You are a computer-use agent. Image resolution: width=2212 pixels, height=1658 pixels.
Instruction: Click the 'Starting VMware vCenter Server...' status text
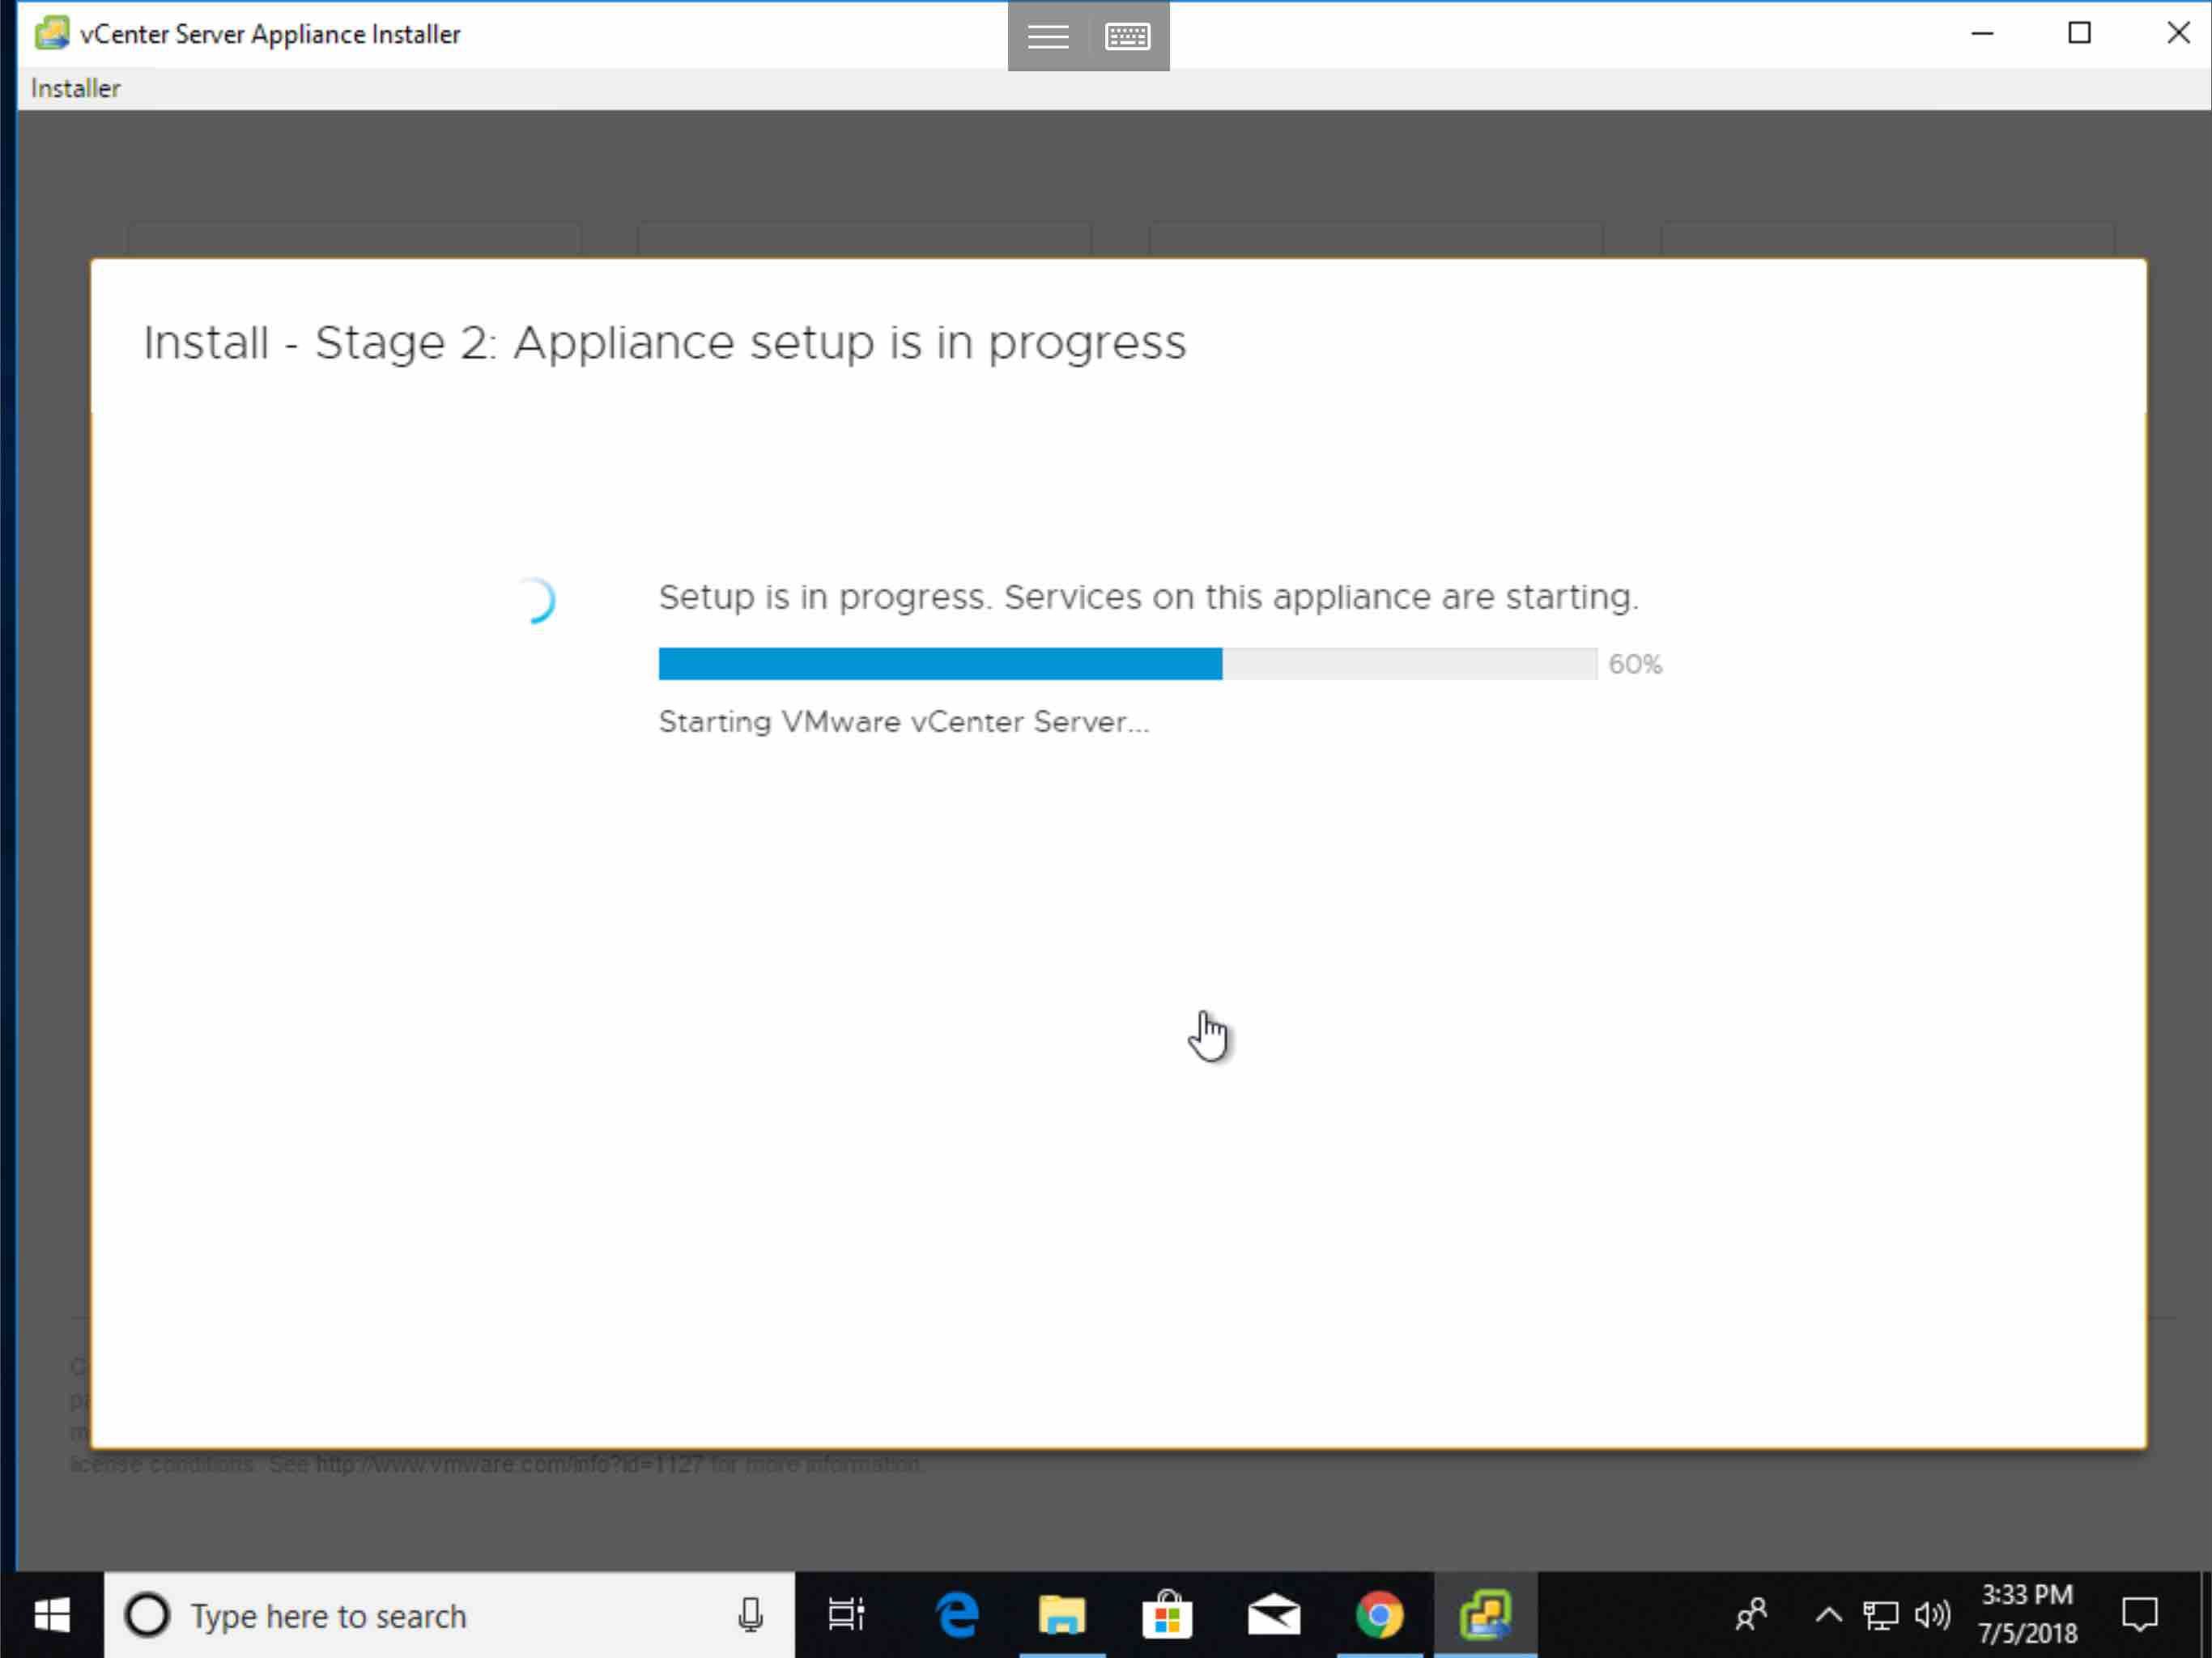tap(903, 721)
